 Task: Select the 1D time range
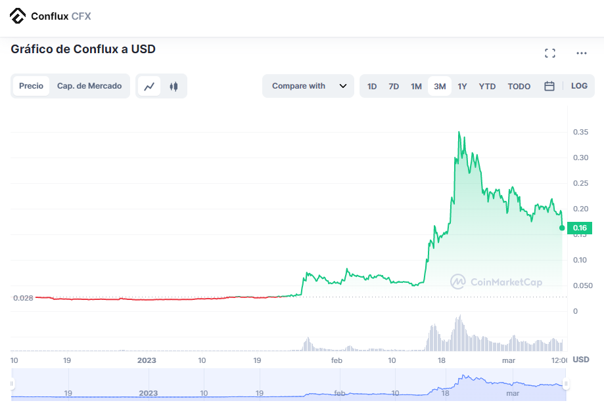point(372,86)
